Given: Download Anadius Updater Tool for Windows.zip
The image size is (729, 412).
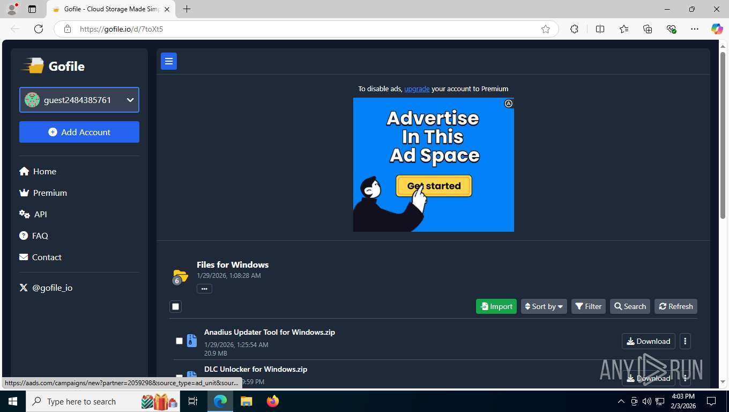Looking at the screenshot, I should point(648,341).
